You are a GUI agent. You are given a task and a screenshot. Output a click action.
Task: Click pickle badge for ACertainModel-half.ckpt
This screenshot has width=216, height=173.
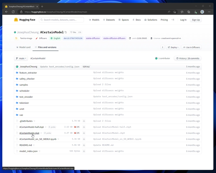pos(52,127)
